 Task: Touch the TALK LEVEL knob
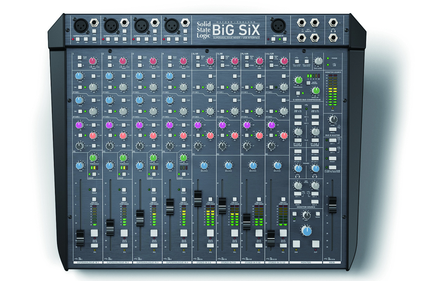[319, 61]
